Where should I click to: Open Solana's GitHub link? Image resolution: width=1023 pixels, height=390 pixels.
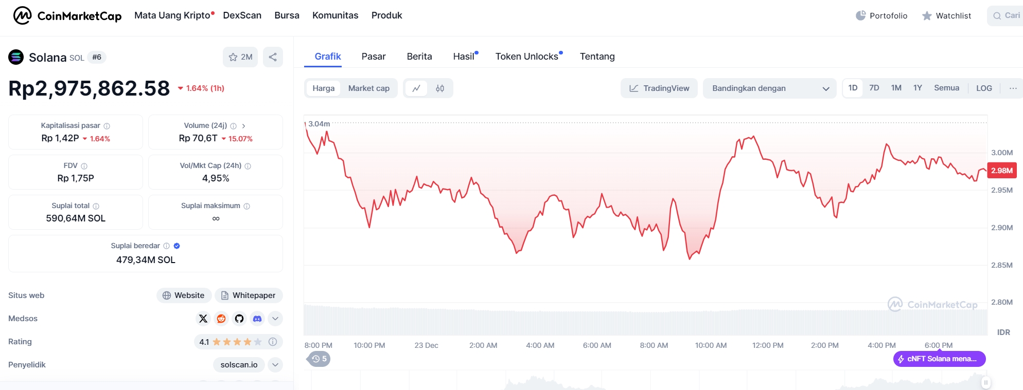[x=239, y=319]
